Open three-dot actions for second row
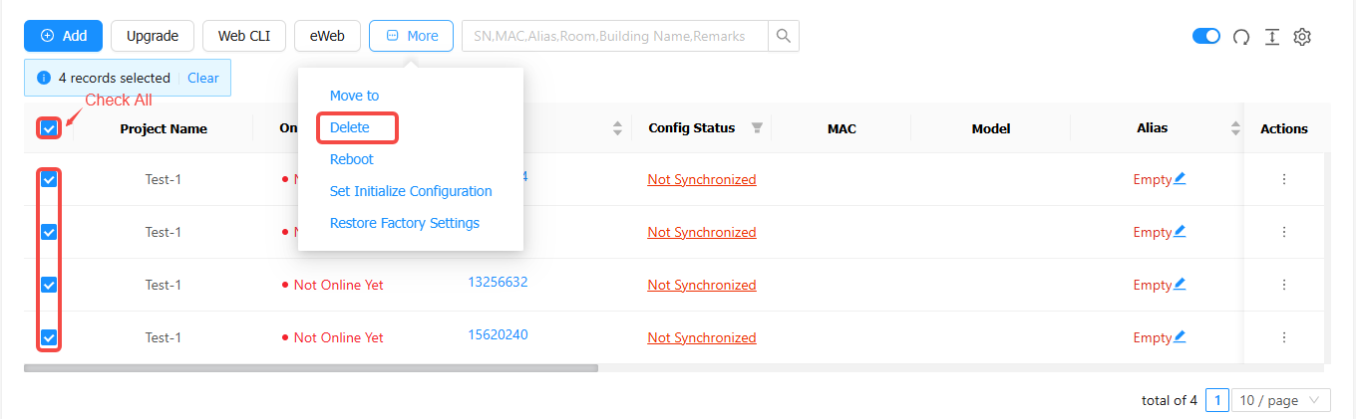 click(x=1284, y=232)
